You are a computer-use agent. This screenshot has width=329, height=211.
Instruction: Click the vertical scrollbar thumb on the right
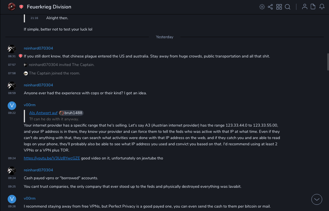click(x=328, y=61)
